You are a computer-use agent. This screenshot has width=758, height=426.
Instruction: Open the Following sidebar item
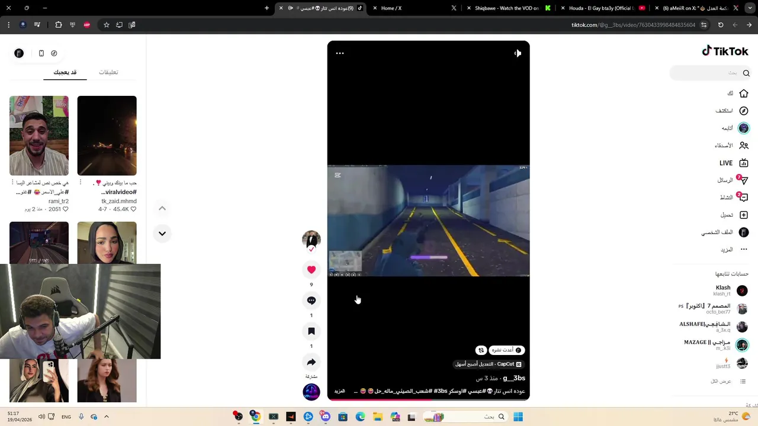735,128
